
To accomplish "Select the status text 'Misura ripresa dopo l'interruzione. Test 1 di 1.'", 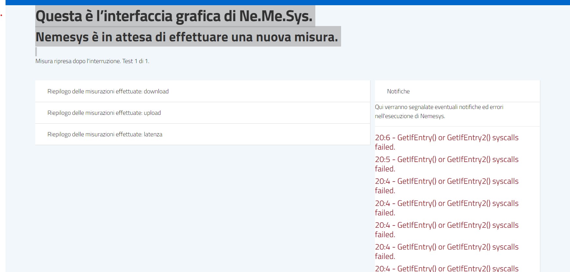I will [x=92, y=61].
